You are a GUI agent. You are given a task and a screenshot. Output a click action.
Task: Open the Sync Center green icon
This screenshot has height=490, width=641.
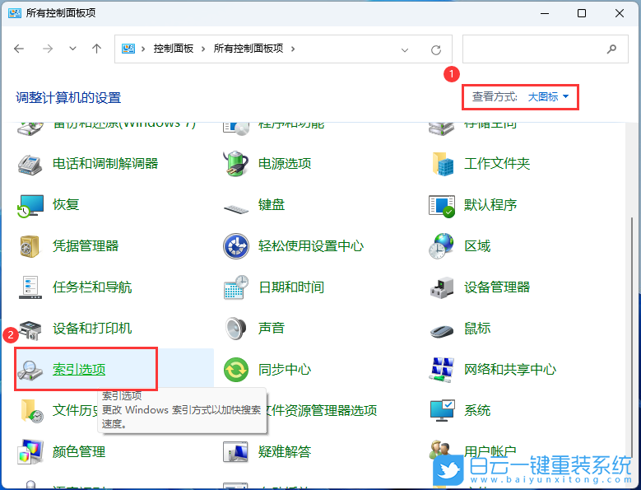236,369
